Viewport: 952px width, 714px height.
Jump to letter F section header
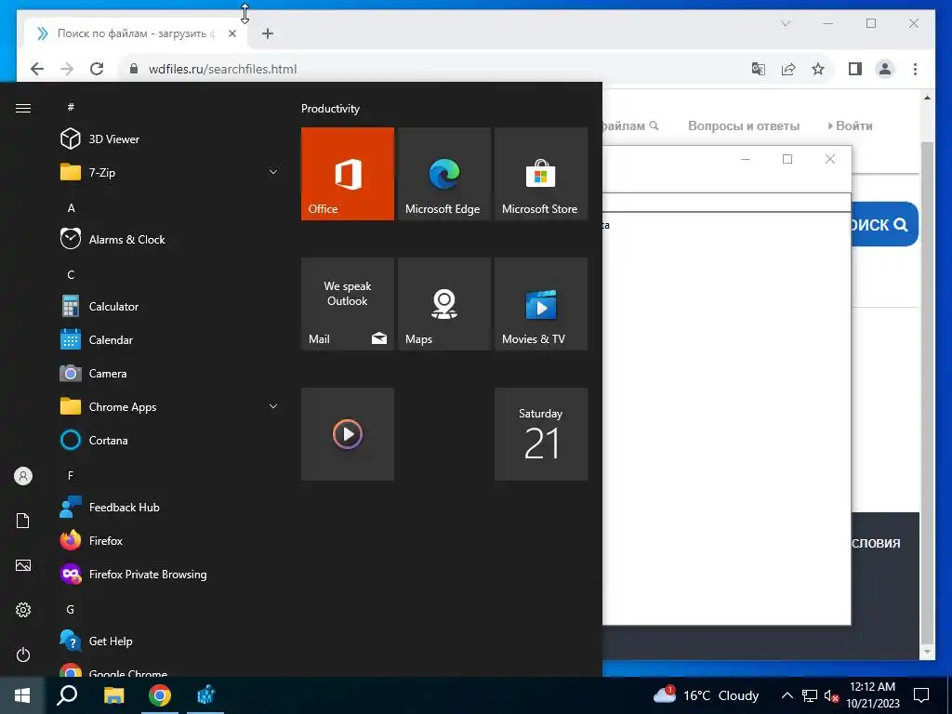[x=71, y=475]
